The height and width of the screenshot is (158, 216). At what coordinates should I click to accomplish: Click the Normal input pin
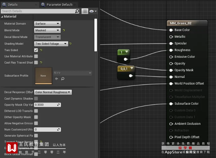tap(171, 77)
